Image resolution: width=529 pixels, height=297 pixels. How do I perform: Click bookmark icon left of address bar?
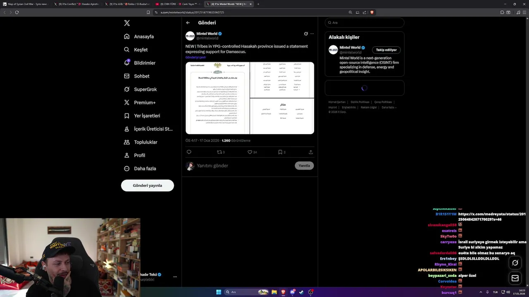point(148,12)
